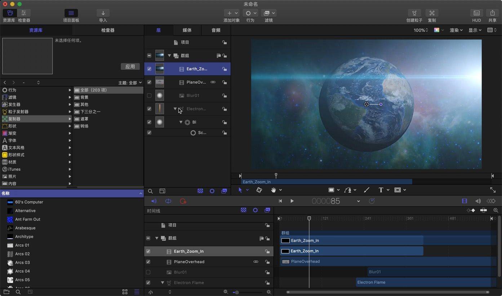502x296 pixels.
Task: Select the 3D transform tool next to the arrow
Action: click(259, 190)
